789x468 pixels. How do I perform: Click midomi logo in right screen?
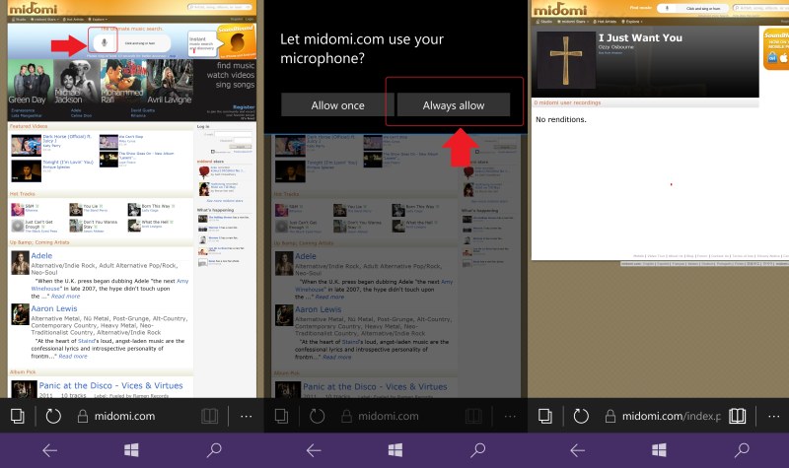tap(560, 9)
